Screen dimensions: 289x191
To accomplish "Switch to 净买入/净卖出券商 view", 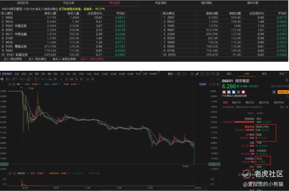I will pos(64,59).
